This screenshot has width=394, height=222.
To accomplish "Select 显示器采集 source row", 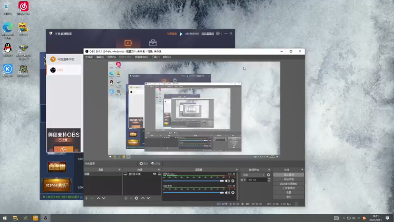I will 142,174.
